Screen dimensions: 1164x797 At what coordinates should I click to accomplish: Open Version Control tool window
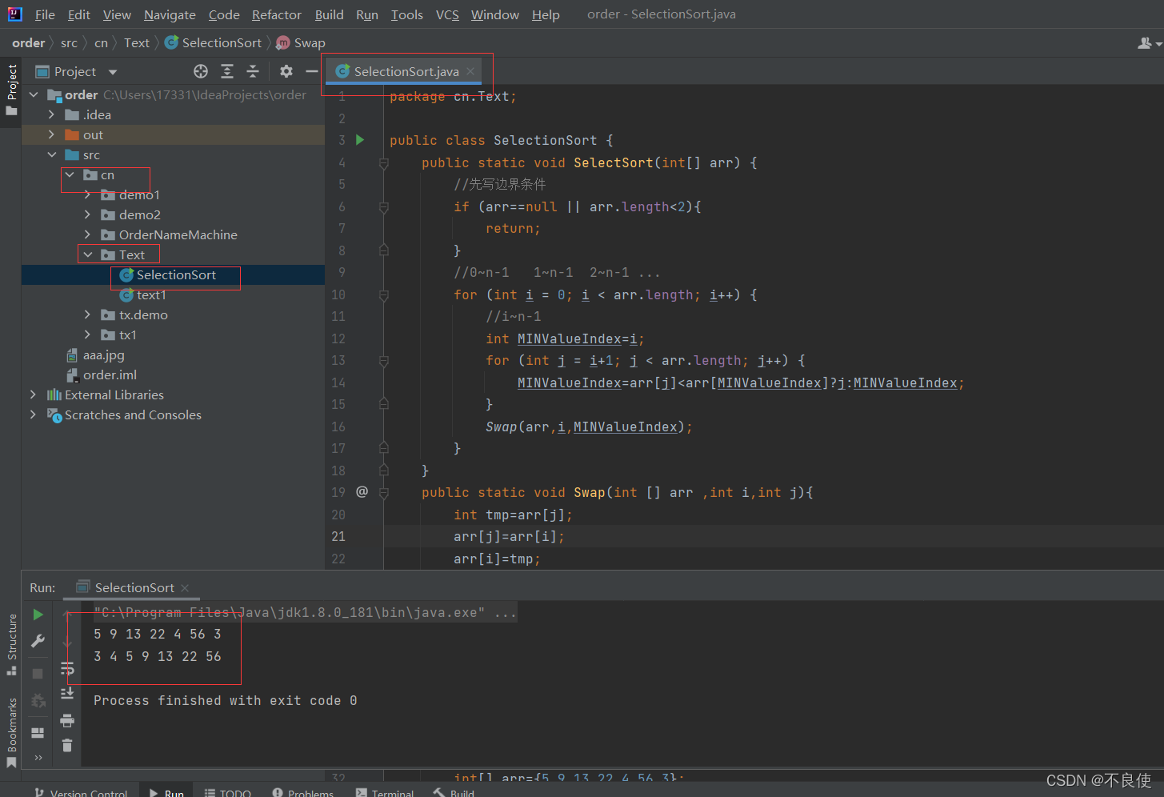[x=81, y=792]
